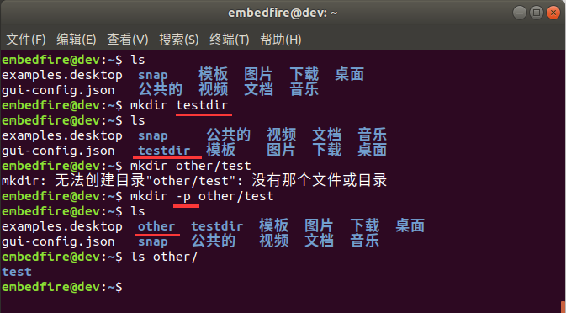566x313 pixels.
Task: Minimize the terminal window
Action: (x=520, y=13)
